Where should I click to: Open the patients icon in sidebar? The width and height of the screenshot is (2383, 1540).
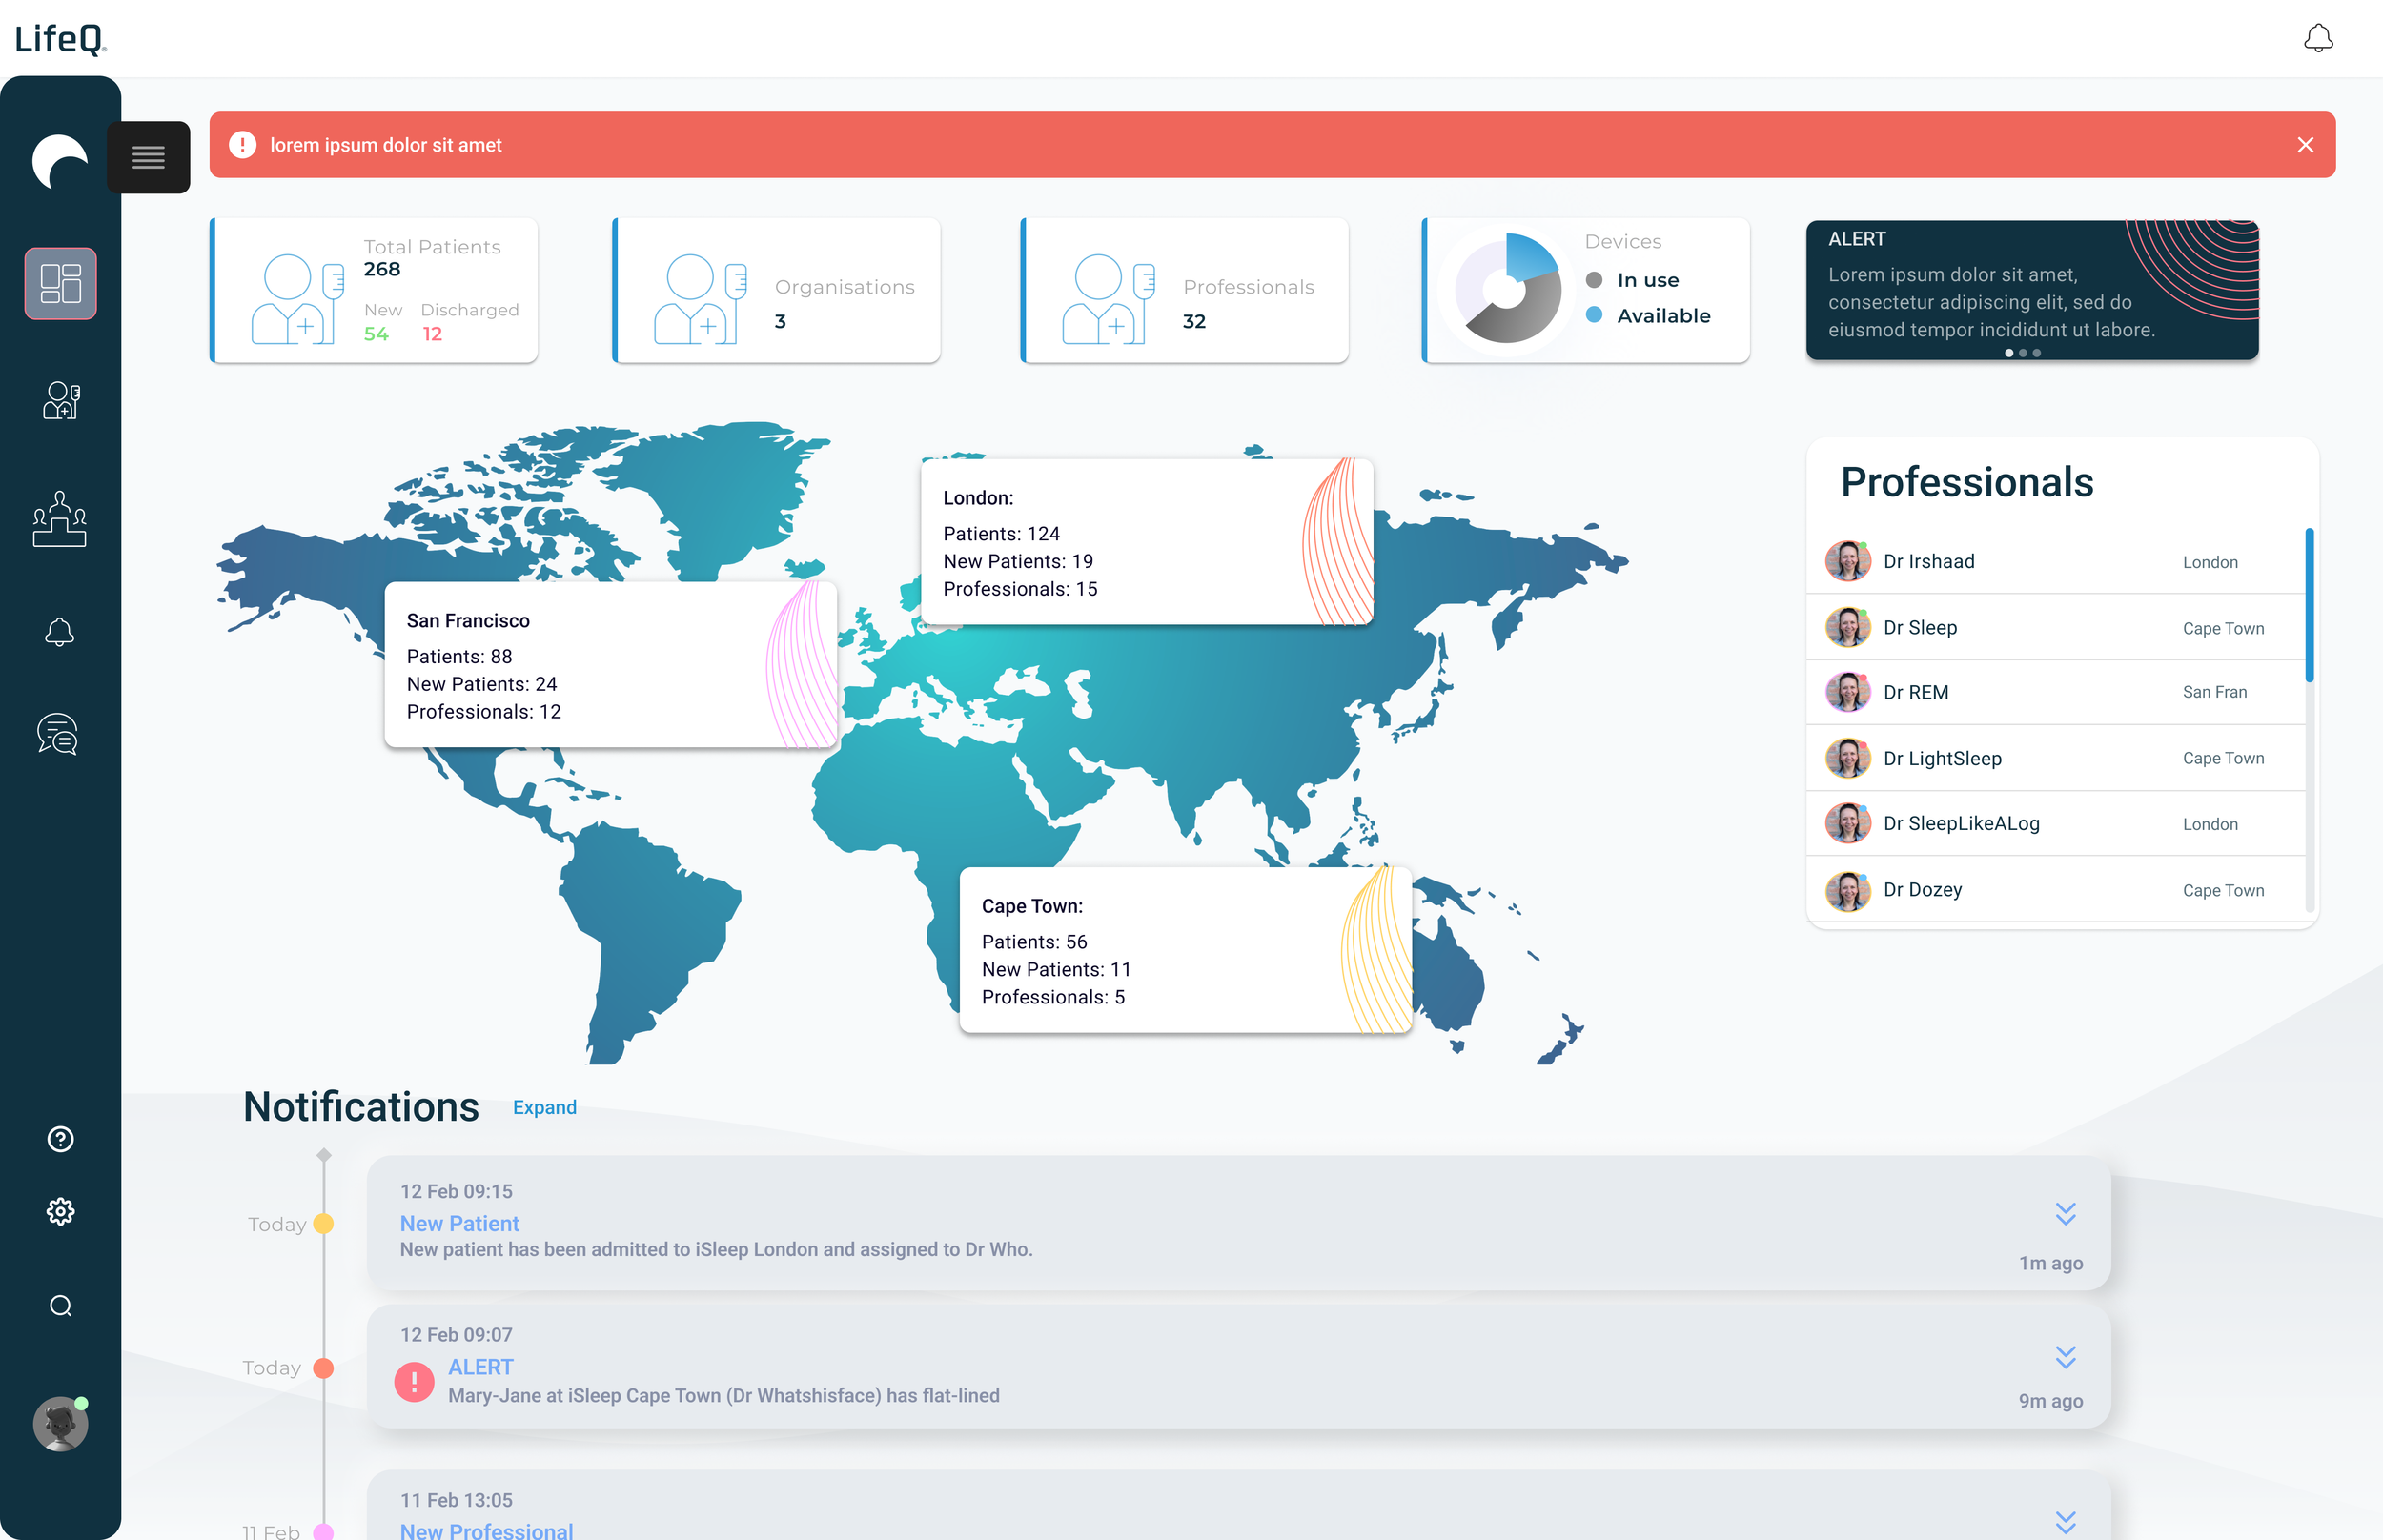point(60,400)
